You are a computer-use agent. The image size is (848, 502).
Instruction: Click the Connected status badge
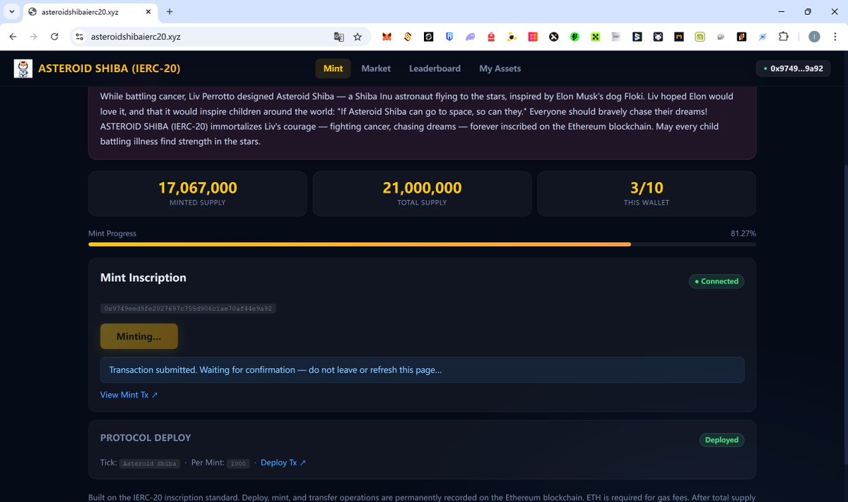pos(717,281)
